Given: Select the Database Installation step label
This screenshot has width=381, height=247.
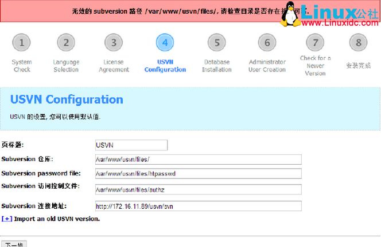Looking at the screenshot, I should pyautogui.click(x=217, y=66).
